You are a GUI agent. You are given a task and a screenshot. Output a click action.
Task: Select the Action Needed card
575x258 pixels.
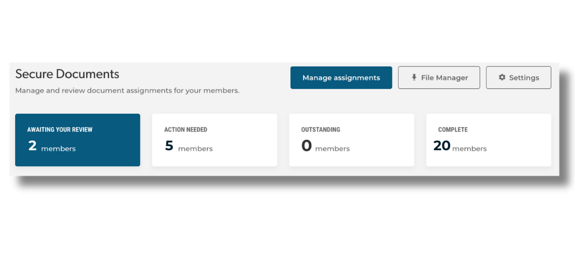pyautogui.click(x=214, y=140)
